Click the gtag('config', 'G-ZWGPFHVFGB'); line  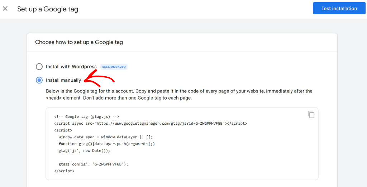click(94, 164)
